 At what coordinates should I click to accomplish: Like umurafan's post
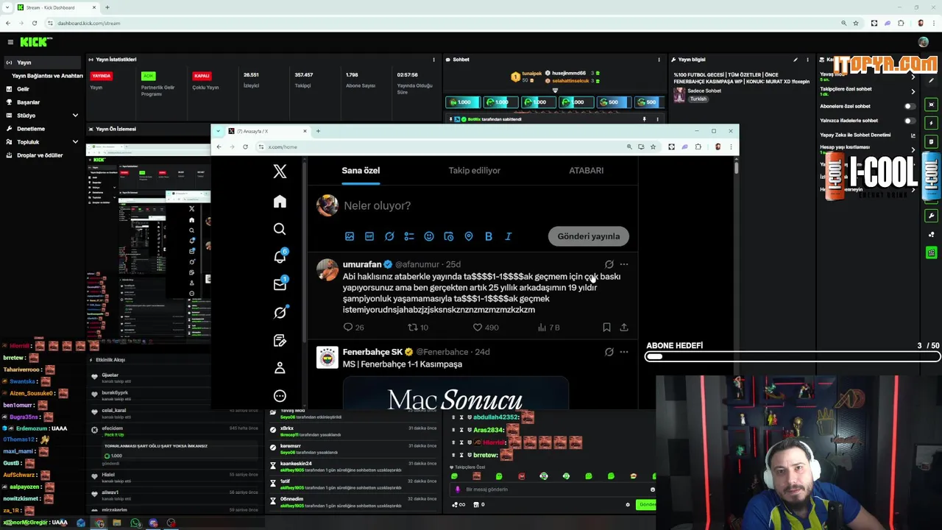pos(477,327)
